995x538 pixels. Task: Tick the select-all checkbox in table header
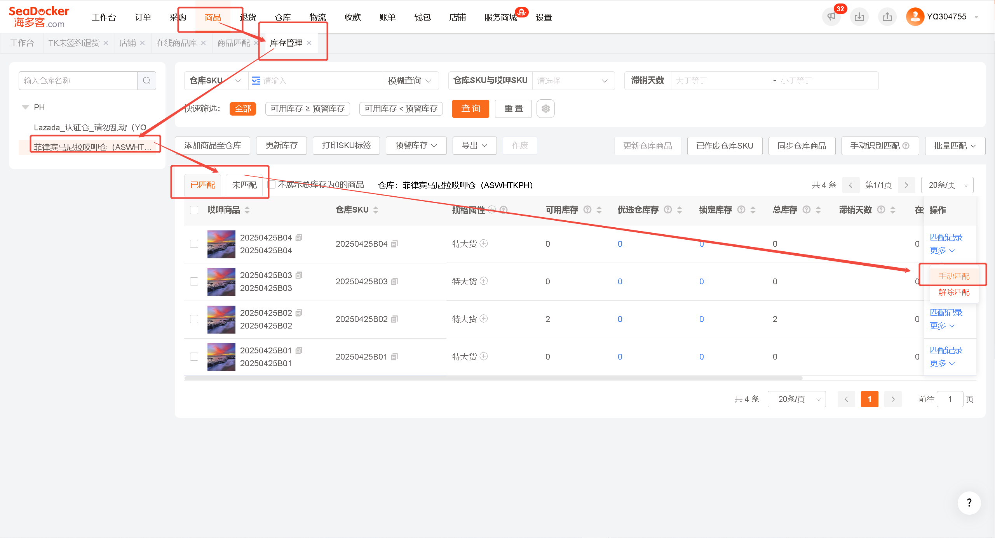click(x=194, y=210)
